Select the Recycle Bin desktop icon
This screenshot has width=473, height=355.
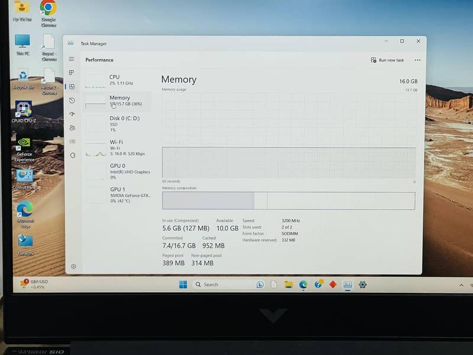pyautogui.click(x=23, y=80)
